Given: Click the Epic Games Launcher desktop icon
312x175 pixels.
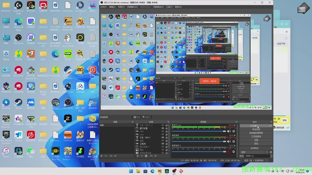Looking at the screenshot, I should click(x=6, y=137).
